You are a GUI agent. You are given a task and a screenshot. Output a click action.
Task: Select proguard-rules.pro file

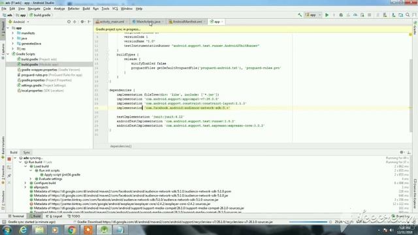pos(50,75)
